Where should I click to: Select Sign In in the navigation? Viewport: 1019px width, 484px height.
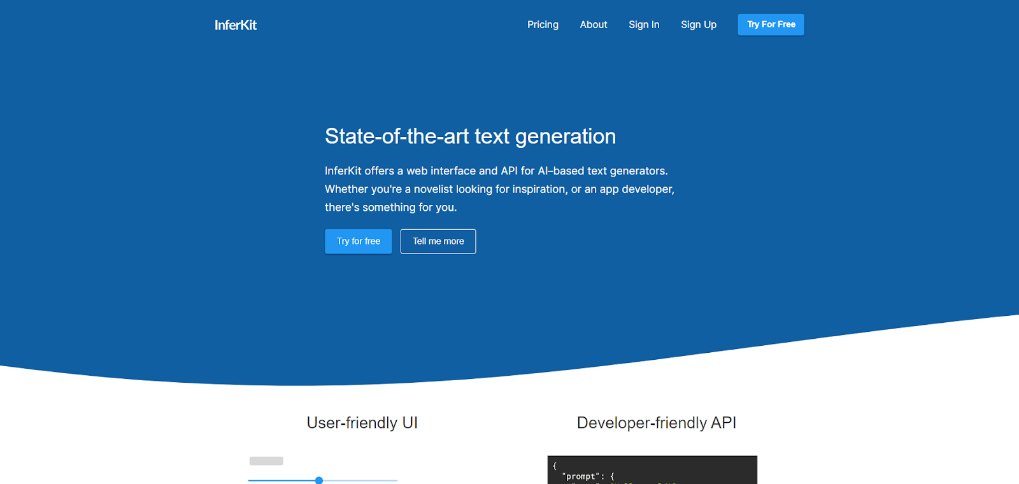(644, 25)
